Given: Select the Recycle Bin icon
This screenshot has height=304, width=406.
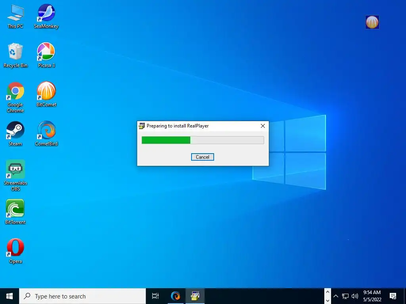Looking at the screenshot, I should [x=15, y=55].
